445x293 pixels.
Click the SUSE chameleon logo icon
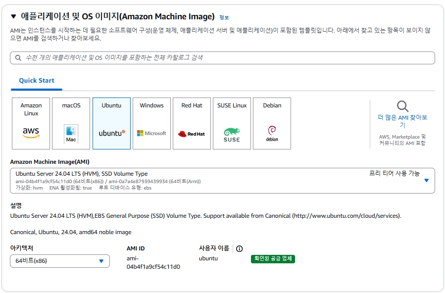(x=232, y=135)
